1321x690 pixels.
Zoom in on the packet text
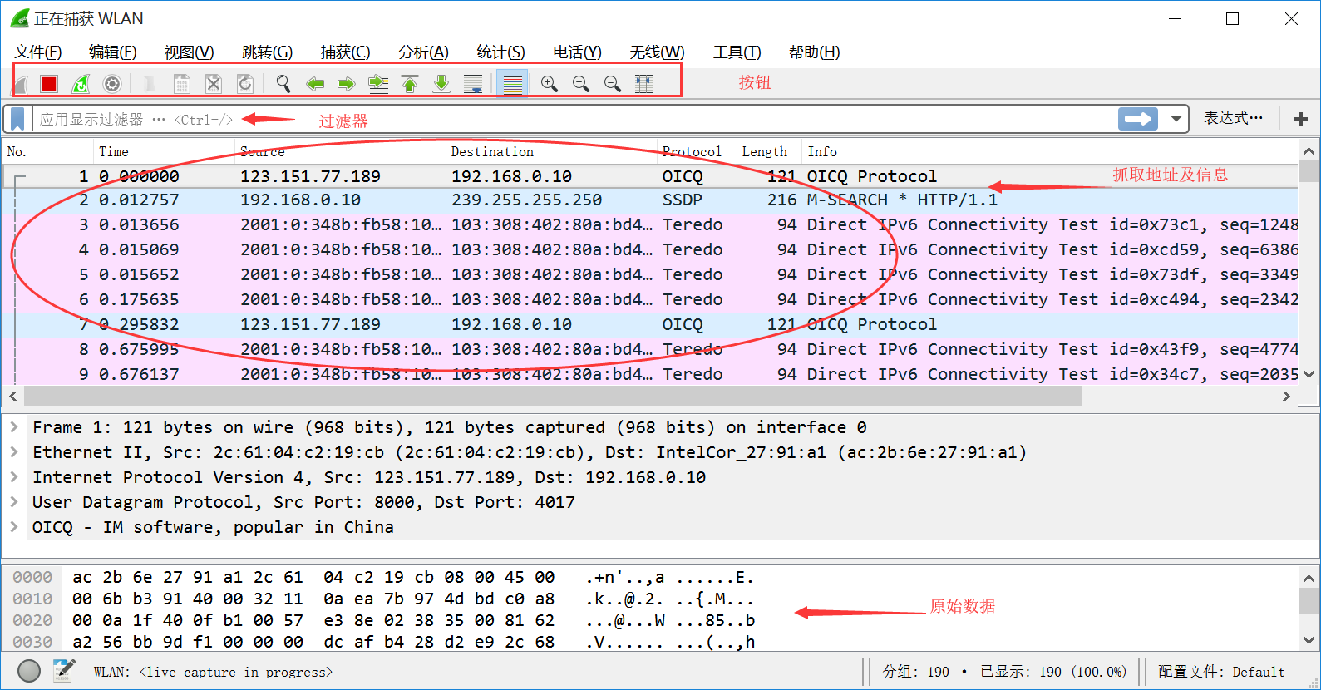click(x=550, y=84)
